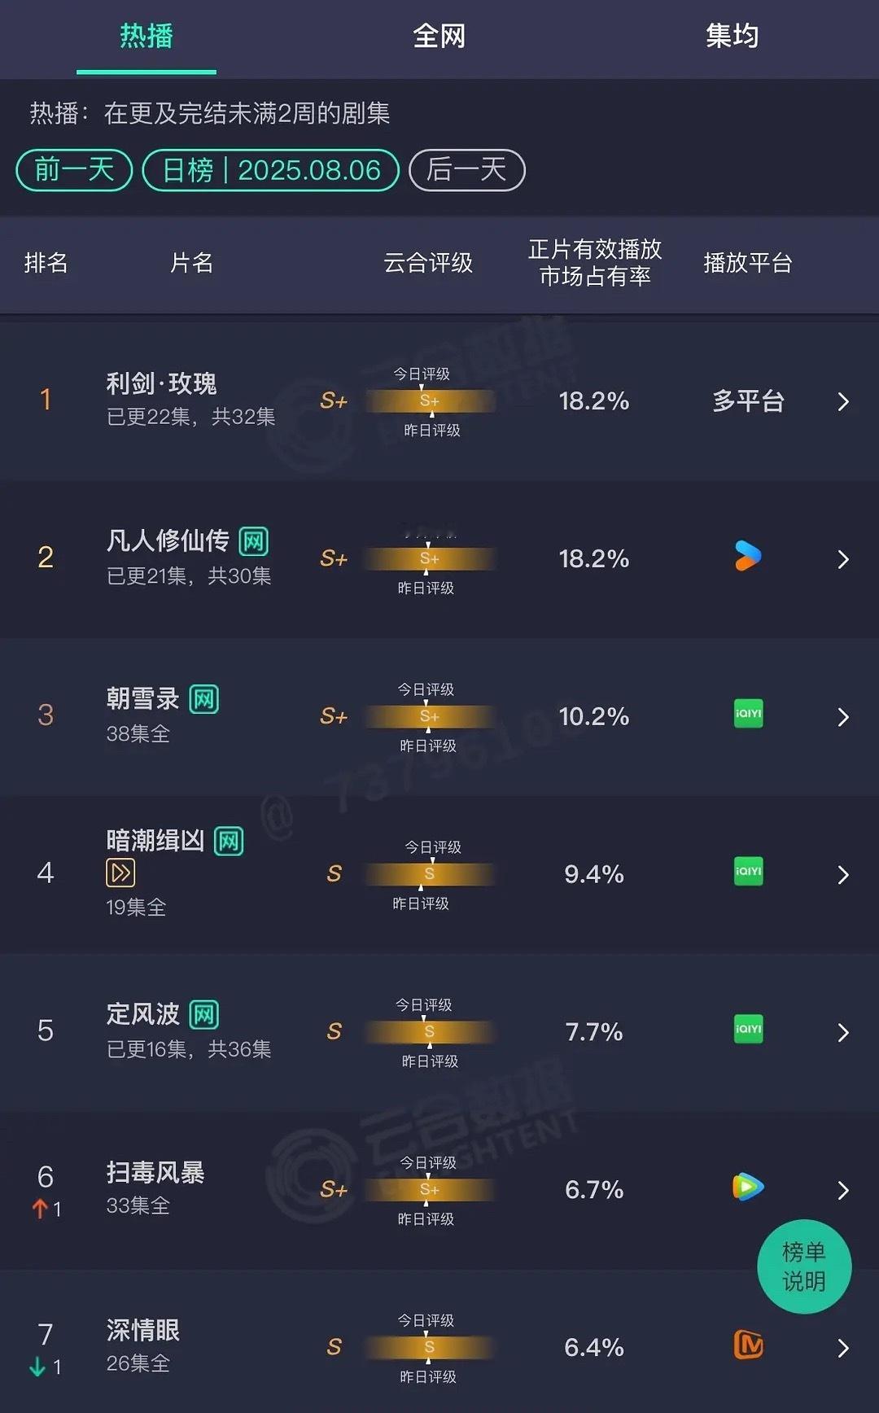The height and width of the screenshot is (1413, 879).
Task: Expand details arrow for 利剑·玫瑰
Action: [x=843, y=401]
